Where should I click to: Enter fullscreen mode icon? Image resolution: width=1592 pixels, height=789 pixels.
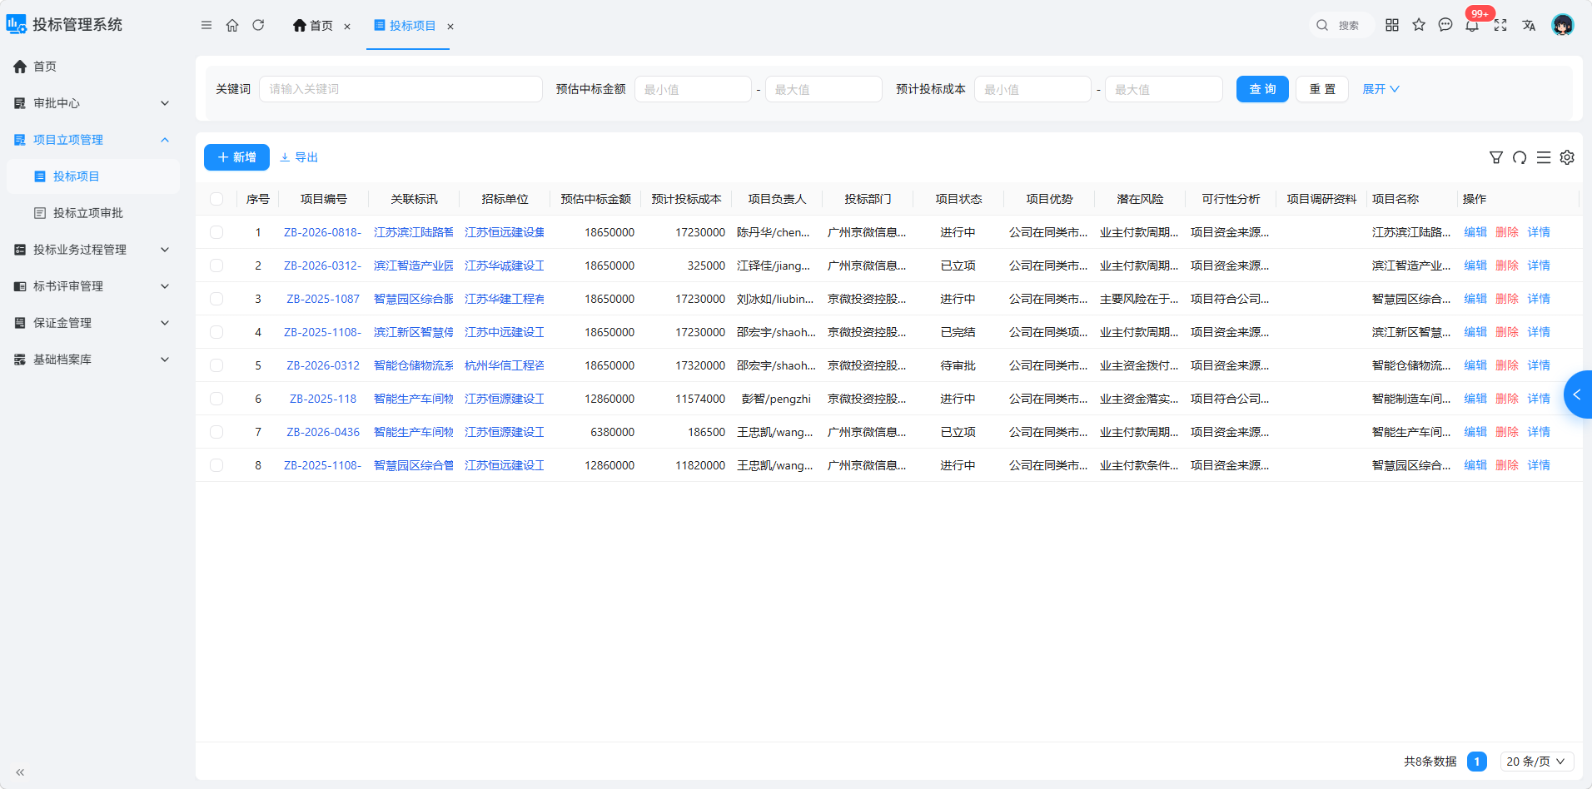pyautogui.click(x=1500, y=25)
